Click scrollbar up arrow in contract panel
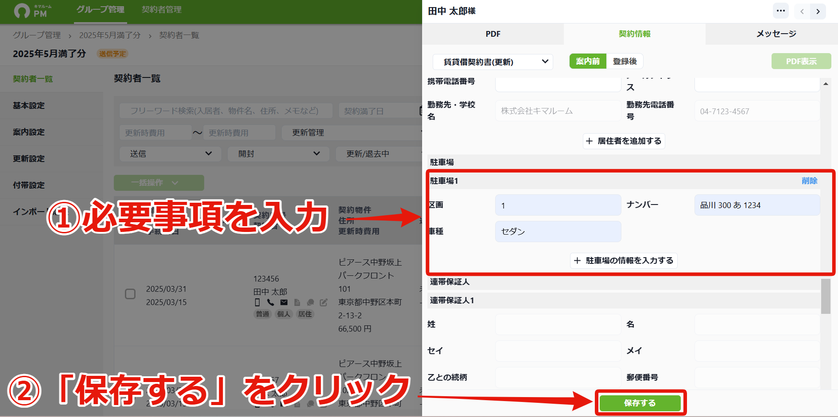838x417 pixels. 826,84
